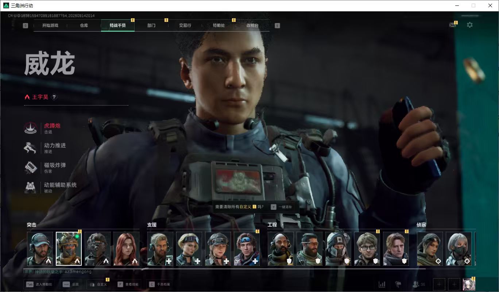Click the operator name 威龙 heading

click(50, 64)
